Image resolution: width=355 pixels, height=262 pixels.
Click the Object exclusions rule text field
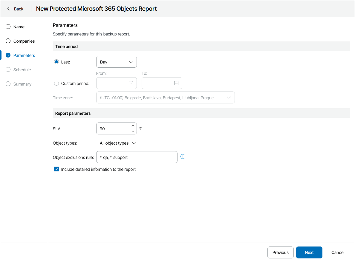[x=137, y=157]
